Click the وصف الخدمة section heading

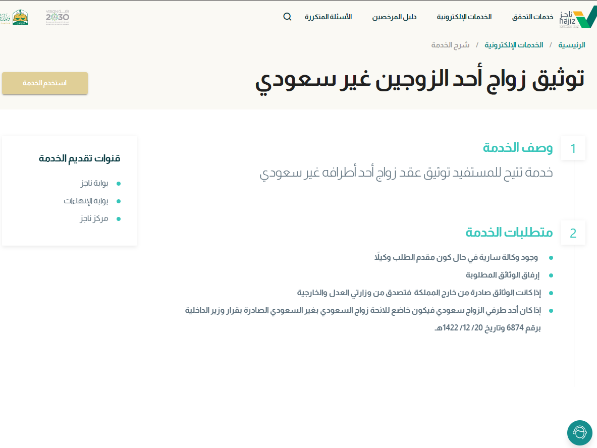(518, 148)
